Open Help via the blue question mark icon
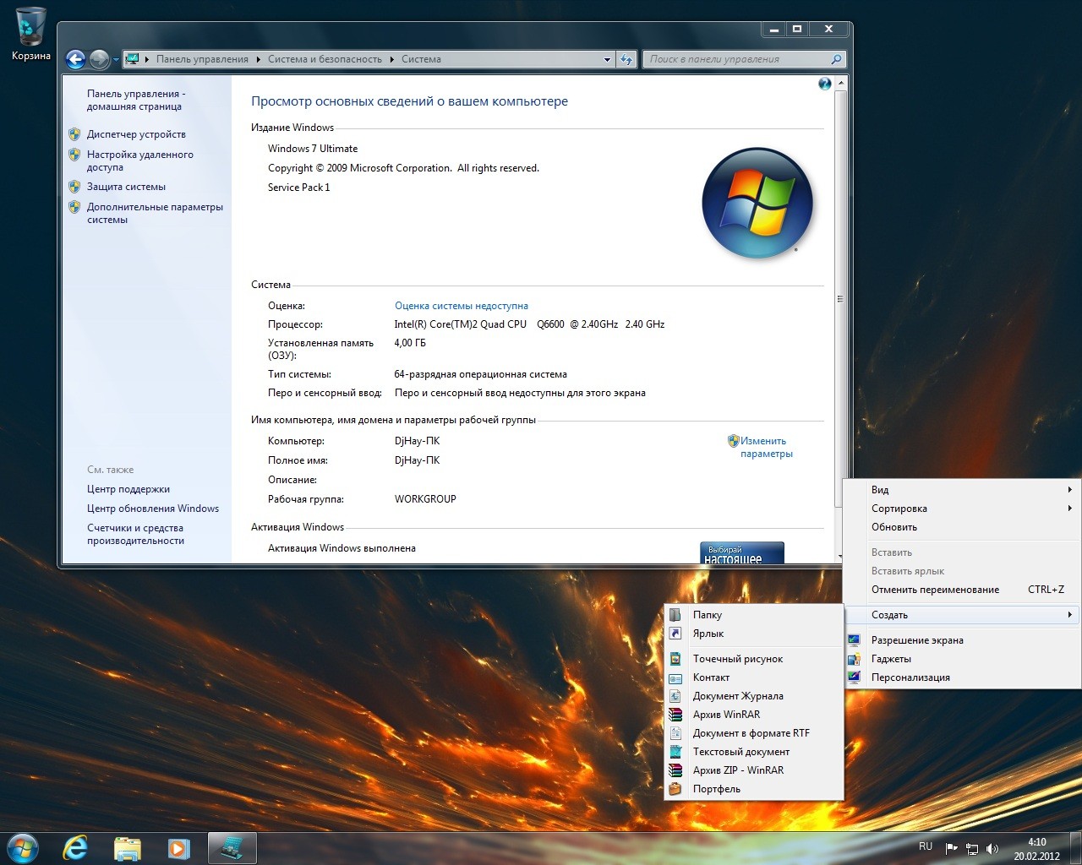1082x865 pixels. pyautogui.click(x=825, y=84)
